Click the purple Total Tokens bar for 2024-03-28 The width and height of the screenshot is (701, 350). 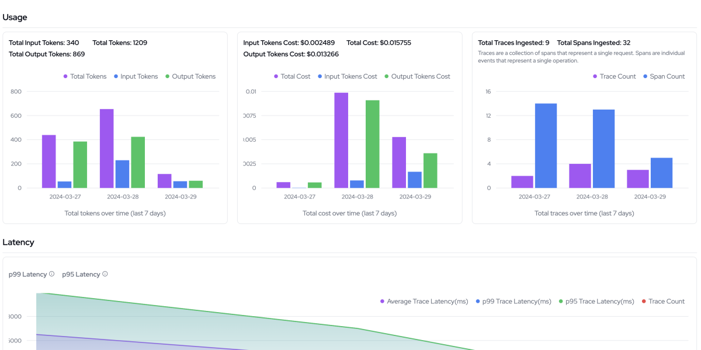coord(107,148)
